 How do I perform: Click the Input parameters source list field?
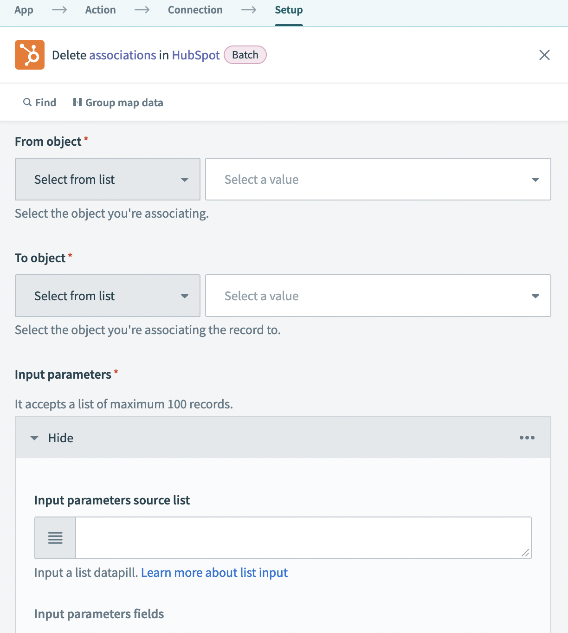pos(303,538)
